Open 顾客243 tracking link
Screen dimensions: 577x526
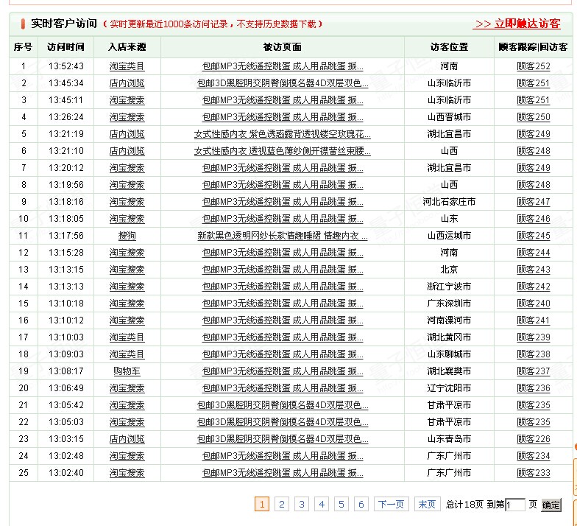(534, 270)
